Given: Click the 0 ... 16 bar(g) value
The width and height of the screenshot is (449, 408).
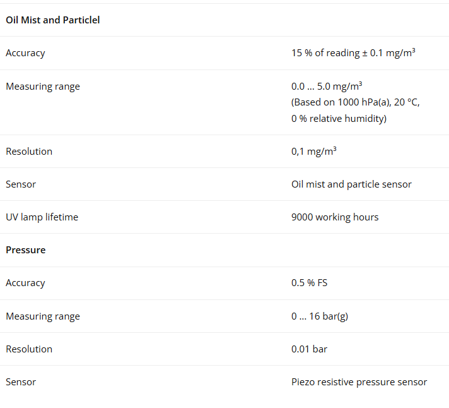Looking at the screenshot, I should coord(320,316).
